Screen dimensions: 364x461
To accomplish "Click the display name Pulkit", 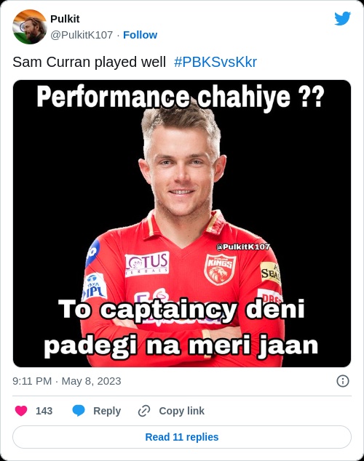I will pyautogui.click(x=65, y=19).
